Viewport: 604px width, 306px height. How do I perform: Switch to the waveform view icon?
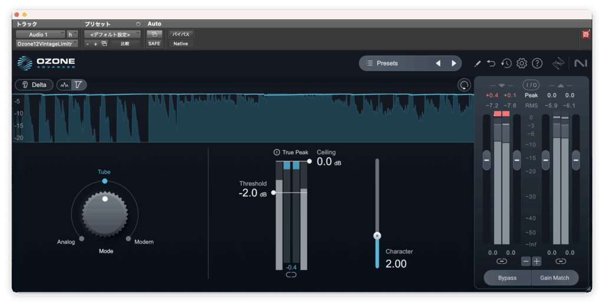click(64, 85)
